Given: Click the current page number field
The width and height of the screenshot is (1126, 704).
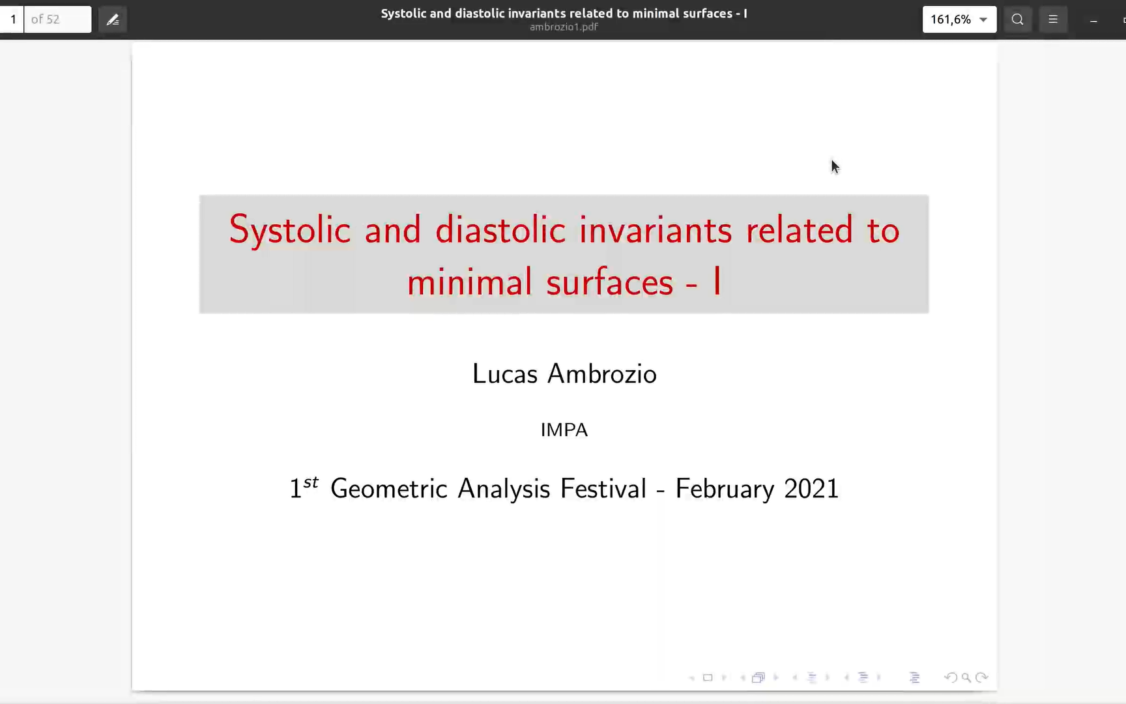Looking at the screenshot, I should (x=12, y=20).
